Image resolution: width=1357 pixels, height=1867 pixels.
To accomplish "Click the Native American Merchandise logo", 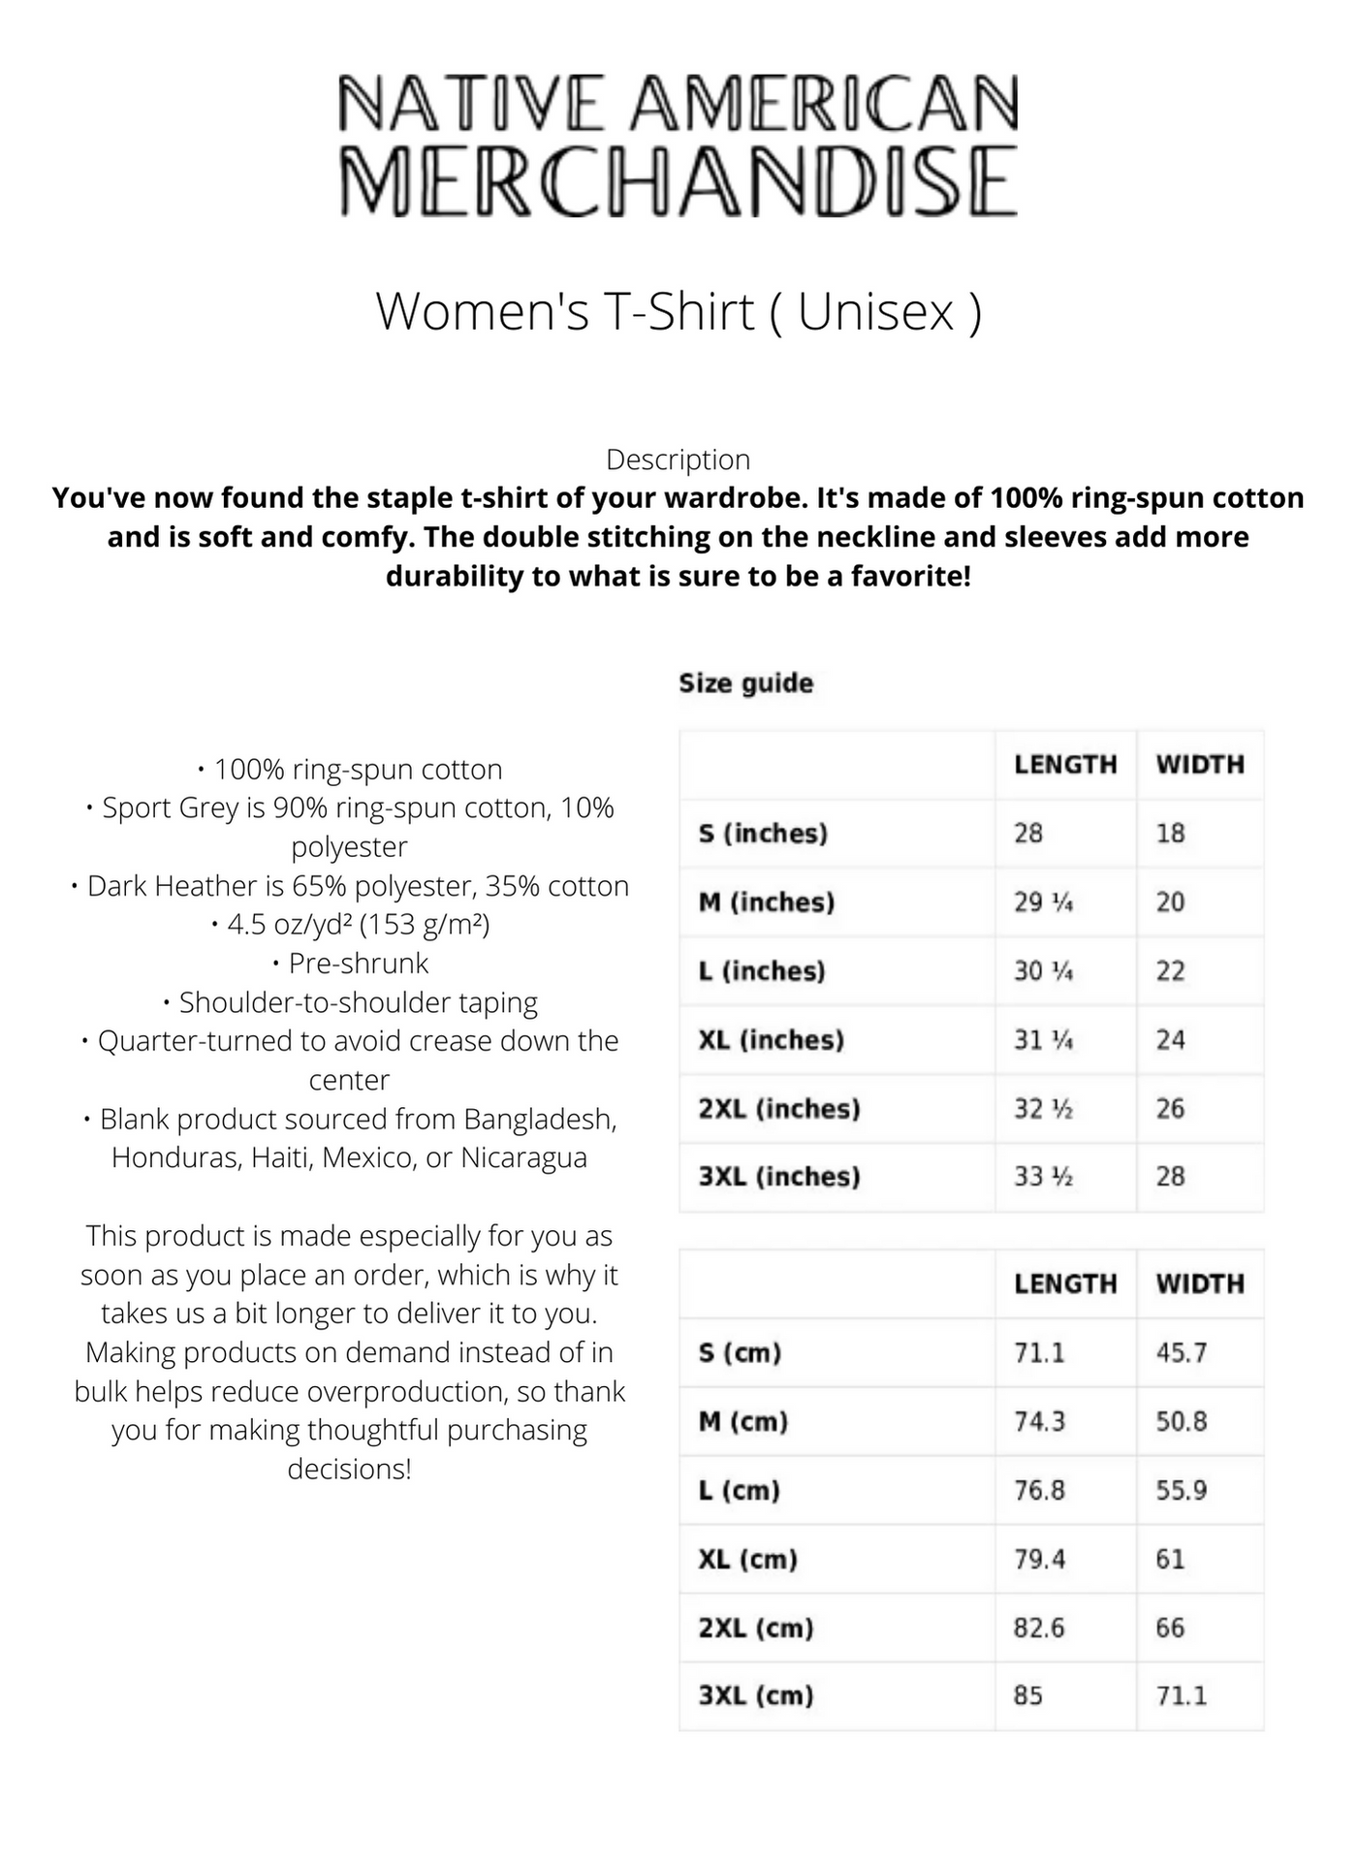I will [x=678, y=145].
